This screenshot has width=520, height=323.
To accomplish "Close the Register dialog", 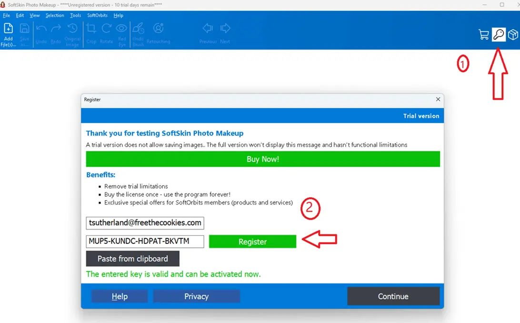I will (438, 100).
